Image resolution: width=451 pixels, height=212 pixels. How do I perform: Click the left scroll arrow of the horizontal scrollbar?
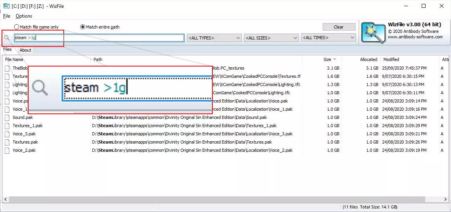point(5,199)
